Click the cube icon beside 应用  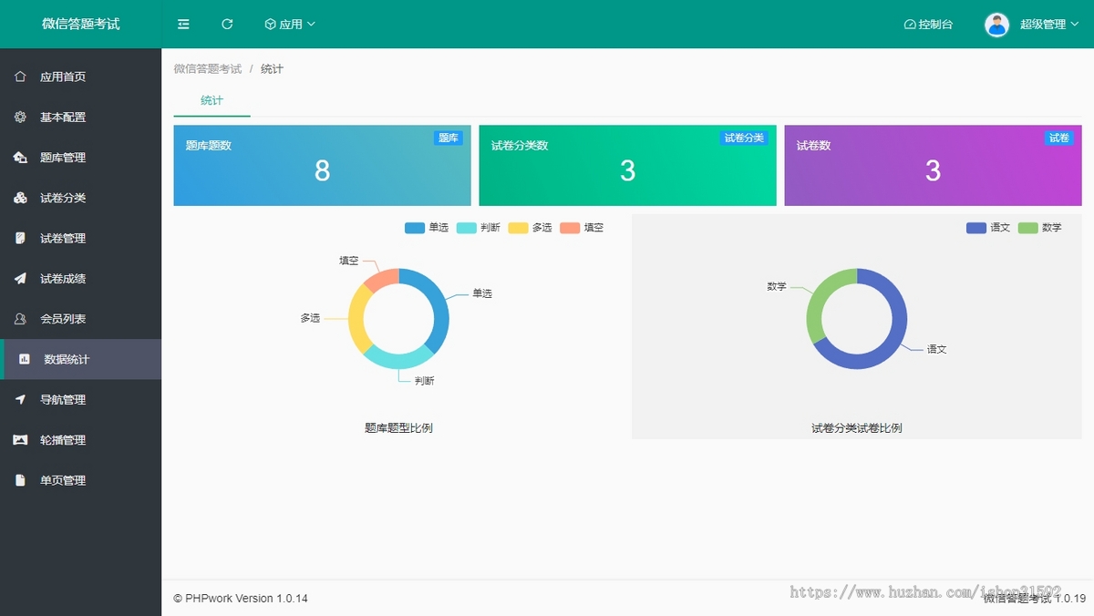pos(270,24)
